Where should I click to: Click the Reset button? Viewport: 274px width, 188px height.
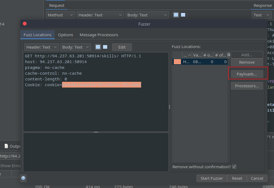237,178
